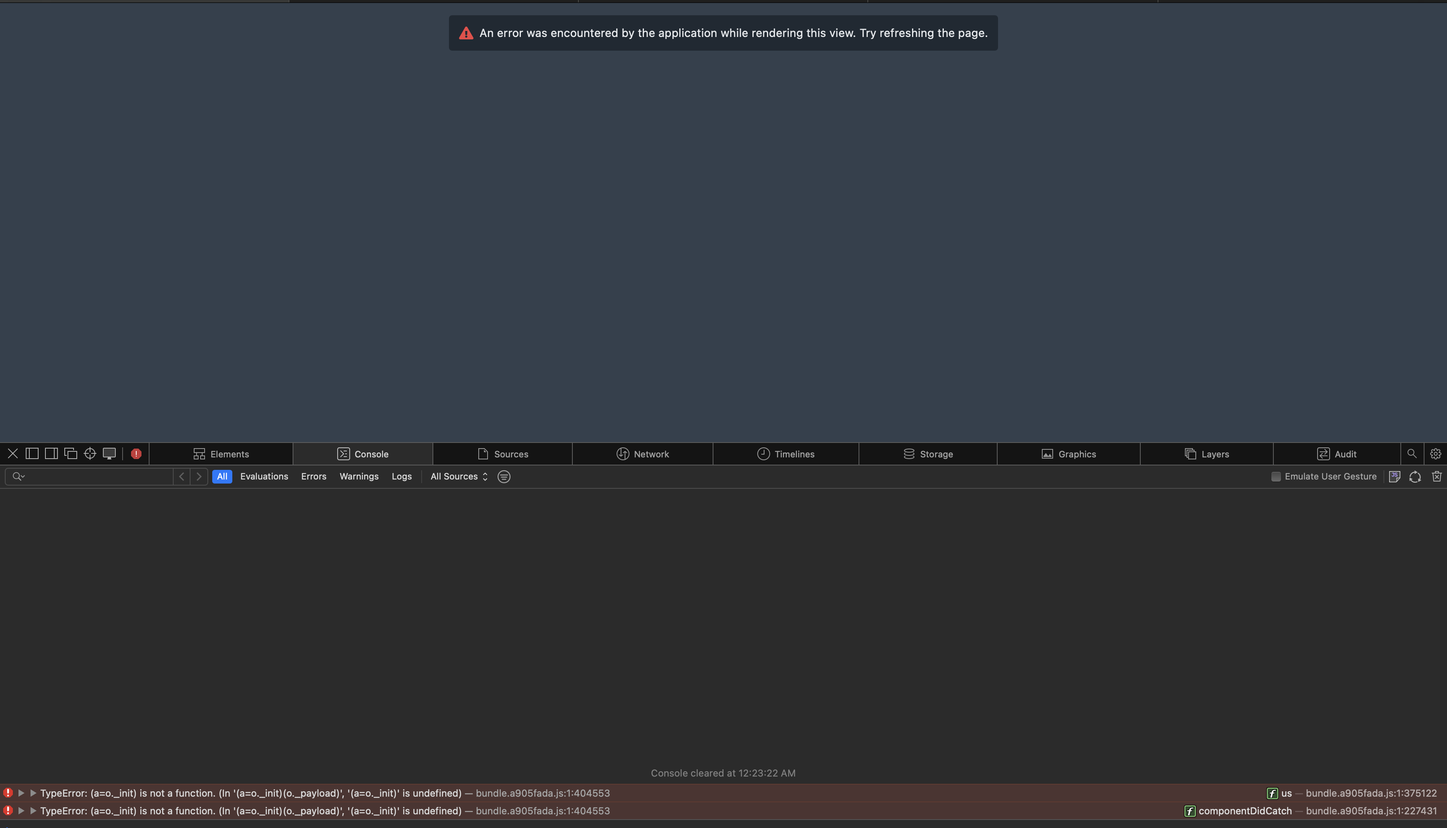
Task: Filter console to Logs only
Action: click(x=402, y=477)
